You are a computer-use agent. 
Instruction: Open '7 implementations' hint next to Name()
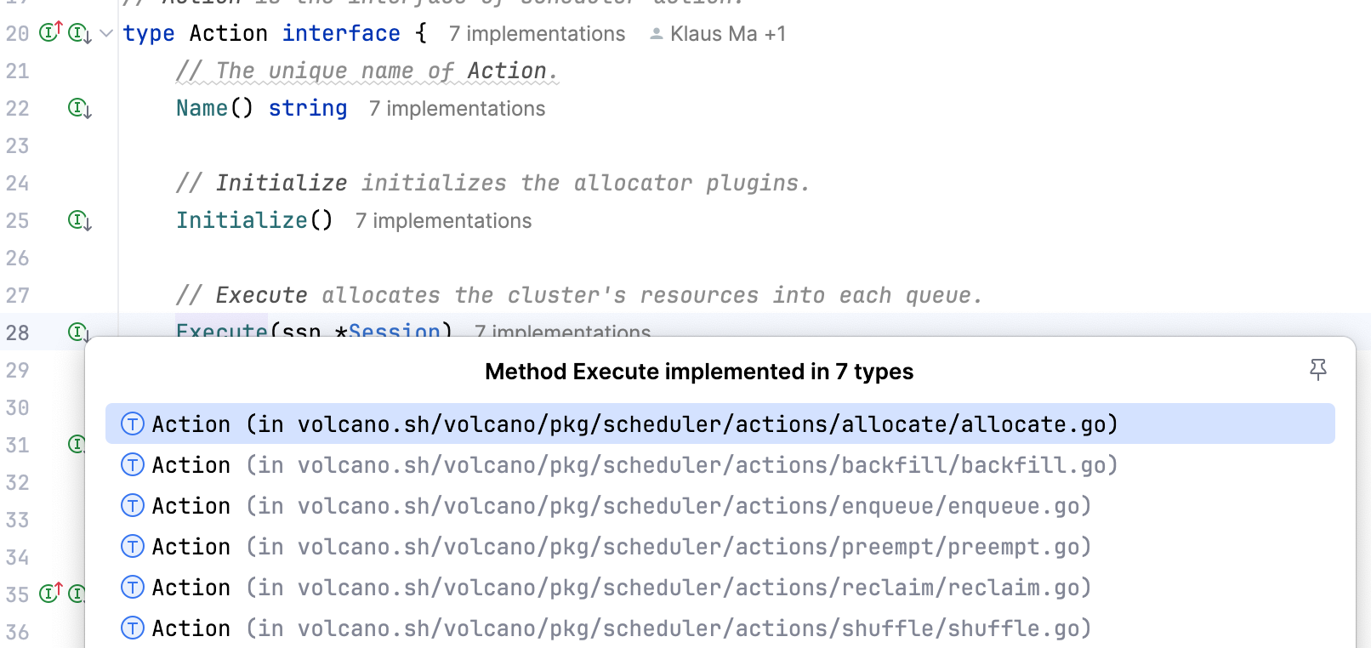457,109
